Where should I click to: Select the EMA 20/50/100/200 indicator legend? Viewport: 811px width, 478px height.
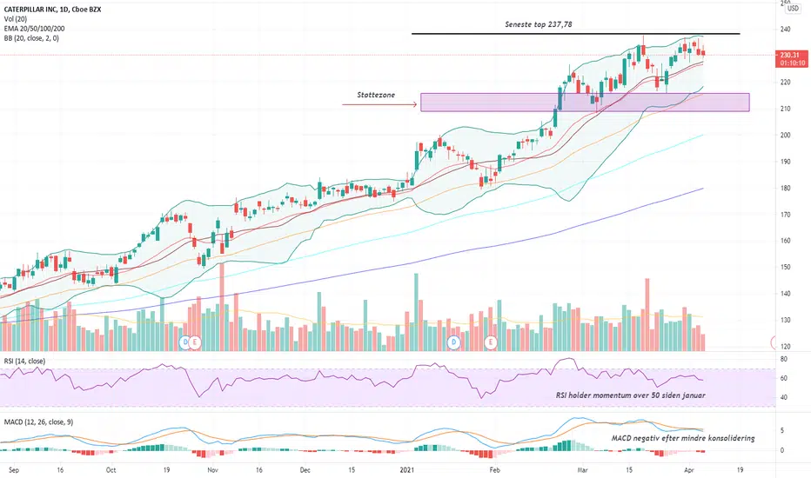(x=34, y=29)
